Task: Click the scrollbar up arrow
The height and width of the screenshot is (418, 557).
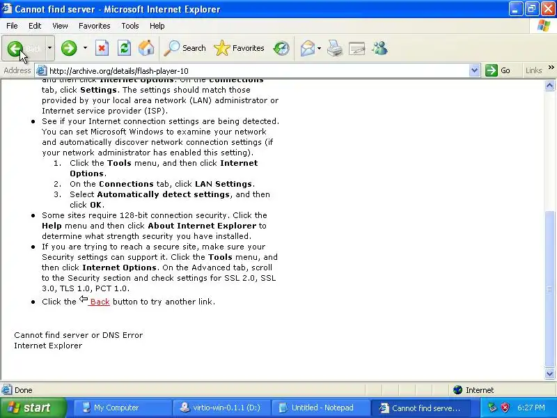Action: pyautogui.click(x=549, y=86)
